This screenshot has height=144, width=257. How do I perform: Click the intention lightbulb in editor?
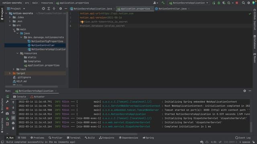[x=82, y=22]
